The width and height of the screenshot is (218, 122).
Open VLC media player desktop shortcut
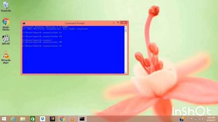6,57
